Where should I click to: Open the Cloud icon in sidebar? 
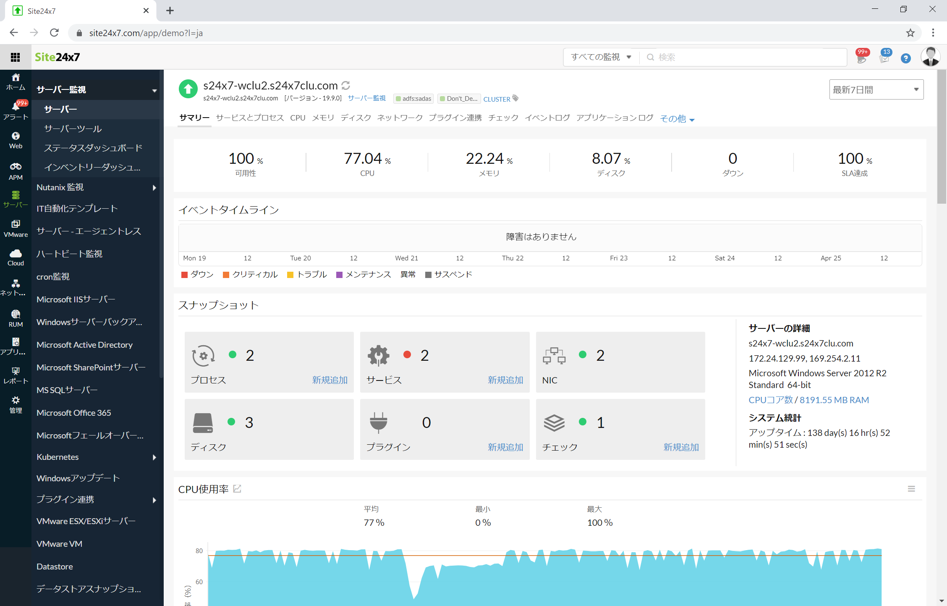(x=16, y=253)
